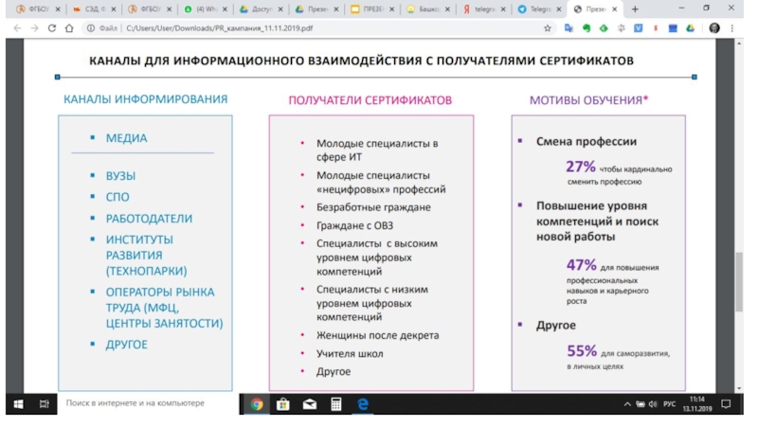Viewport: 758px width, 426px height.
Task: Open Chrome's three-dot menu
Action: click(x=731, y=28)
